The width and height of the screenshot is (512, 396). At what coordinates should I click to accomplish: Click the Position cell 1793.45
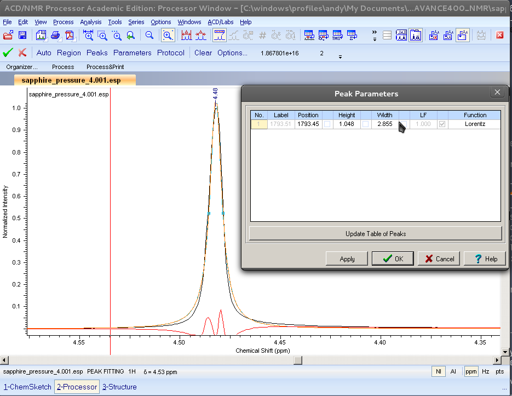[308, 124]
